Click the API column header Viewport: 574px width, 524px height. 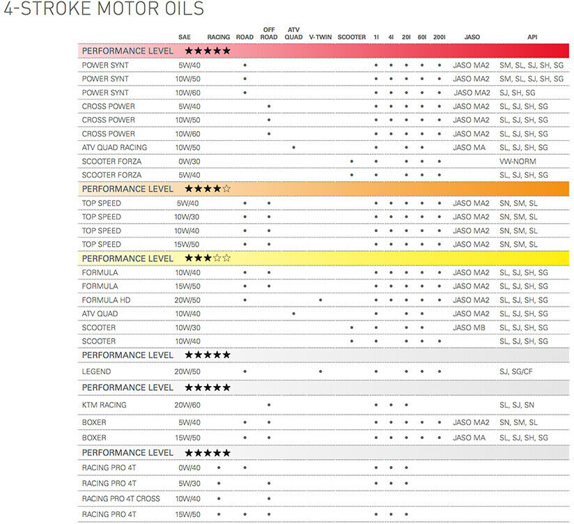point(531,37)
